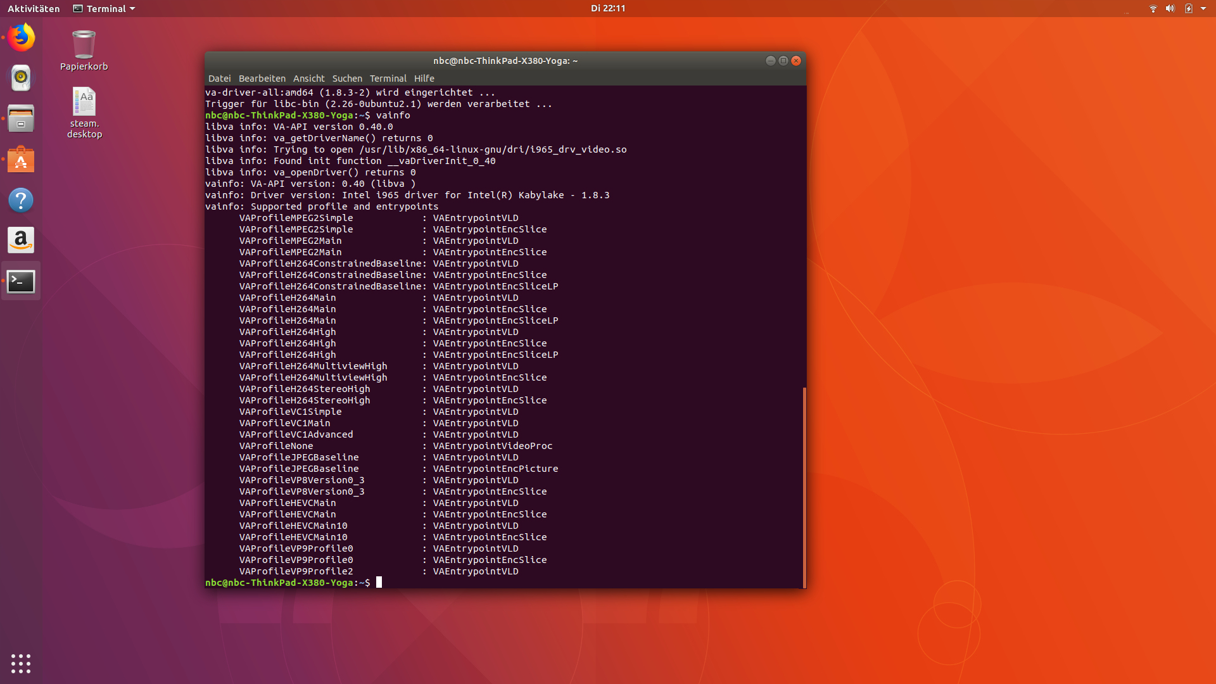This screenshot has height=684, width=1216.
Task: Show applications grid button
Action: click(21, 663)
